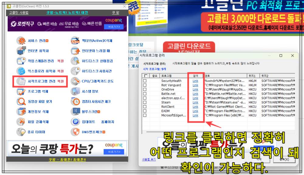Open the Link for Steam
The height and width of the screenshot is (175, 304).
coord(195,102)
